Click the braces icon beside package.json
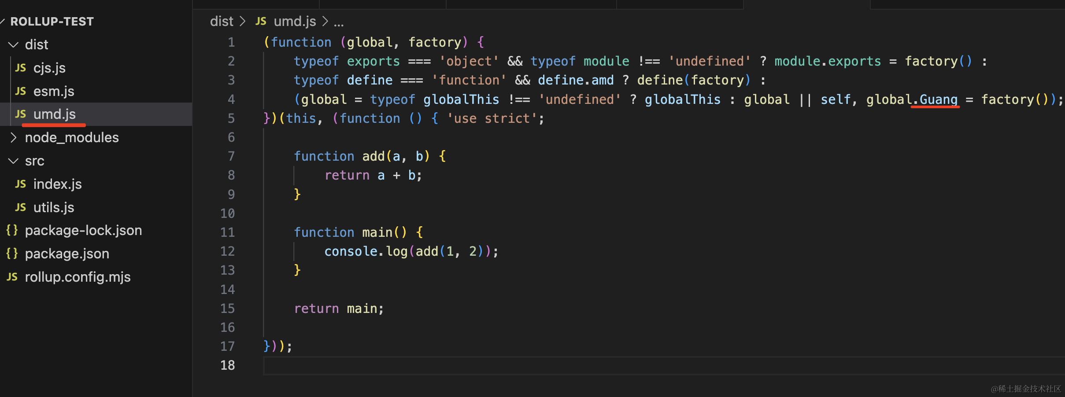1065x397 pixels. pyautogui.click(x=12, y=253)
